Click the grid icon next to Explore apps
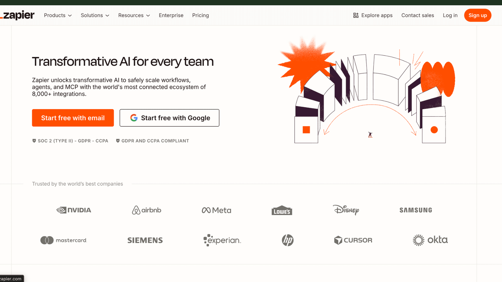Viewport: 502px width, 282px height. tap(356, 15)
